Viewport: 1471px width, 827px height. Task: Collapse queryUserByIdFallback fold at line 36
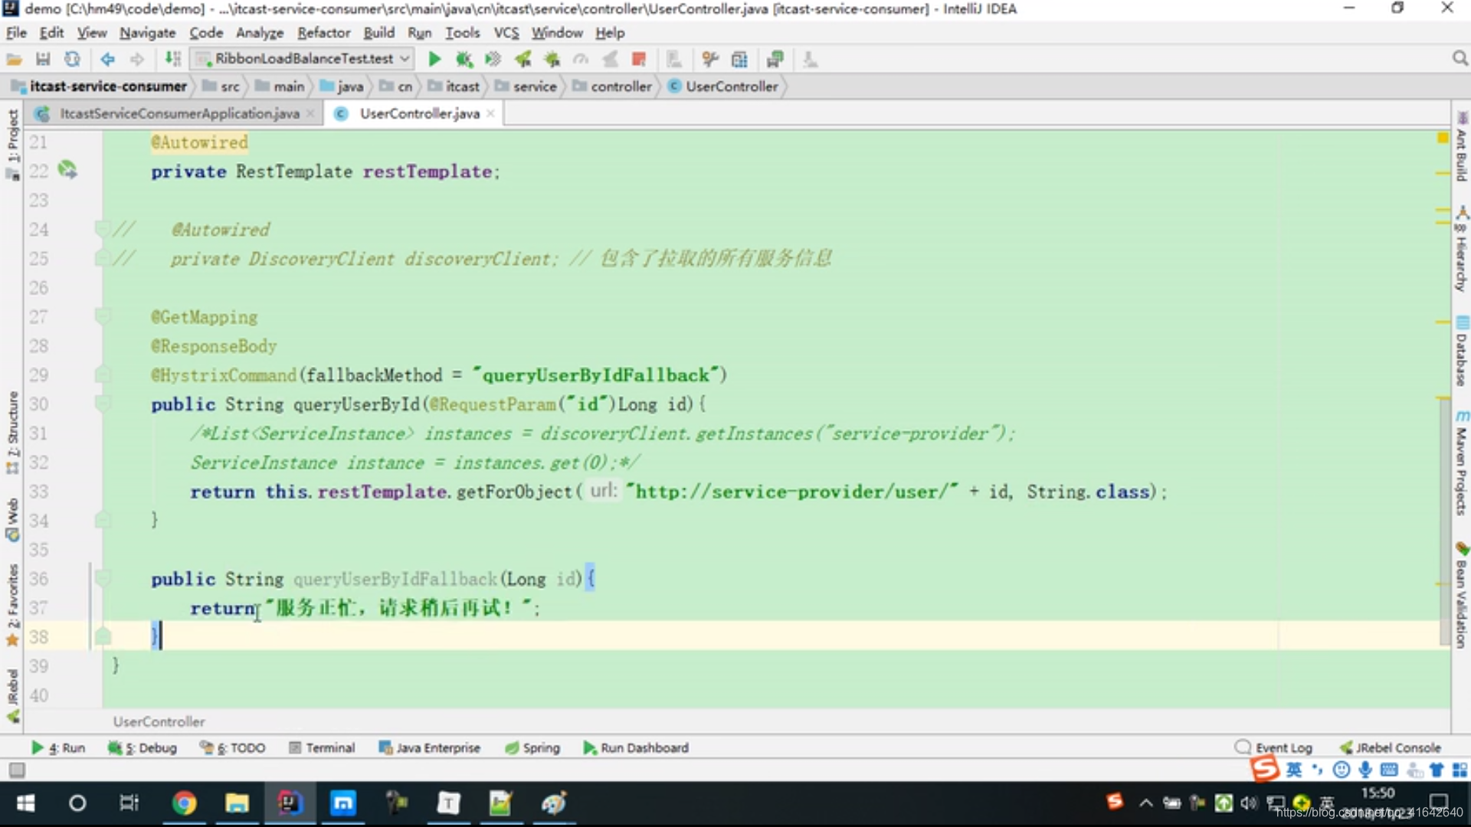coord(101,577)
